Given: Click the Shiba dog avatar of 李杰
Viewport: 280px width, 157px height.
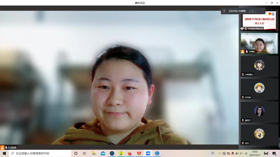Looking at the screenshot, I should 259,134.
